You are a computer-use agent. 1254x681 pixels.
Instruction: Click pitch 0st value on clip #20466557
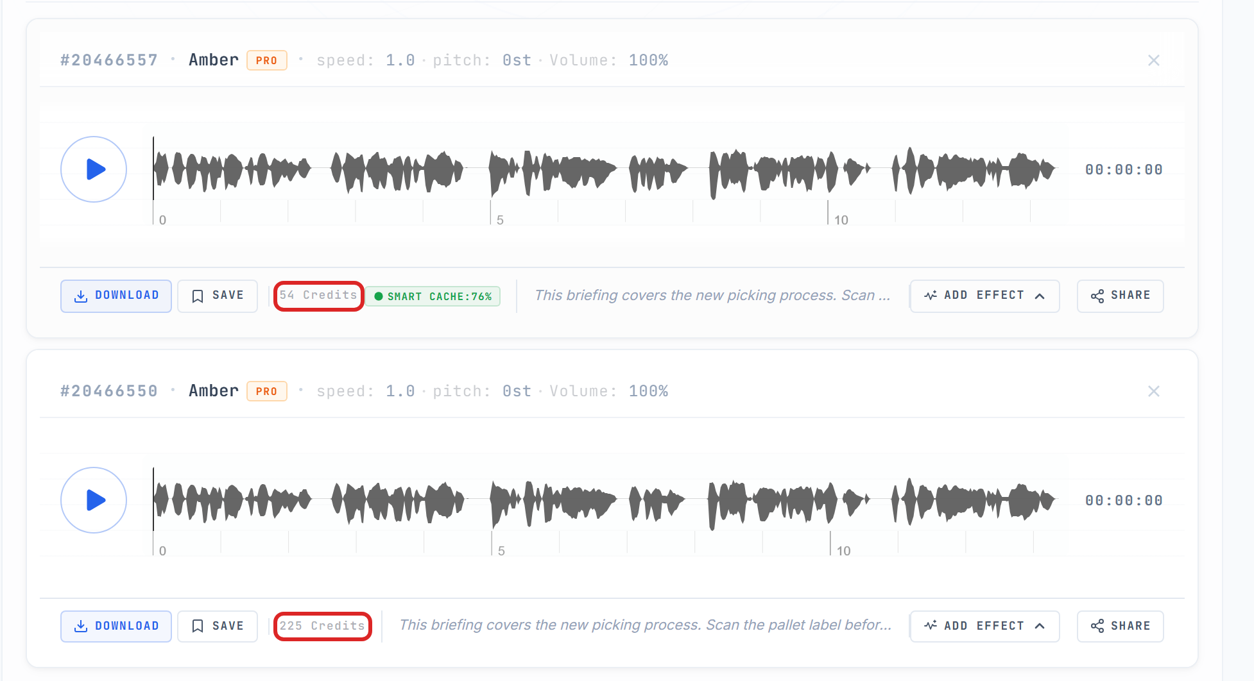517,60
